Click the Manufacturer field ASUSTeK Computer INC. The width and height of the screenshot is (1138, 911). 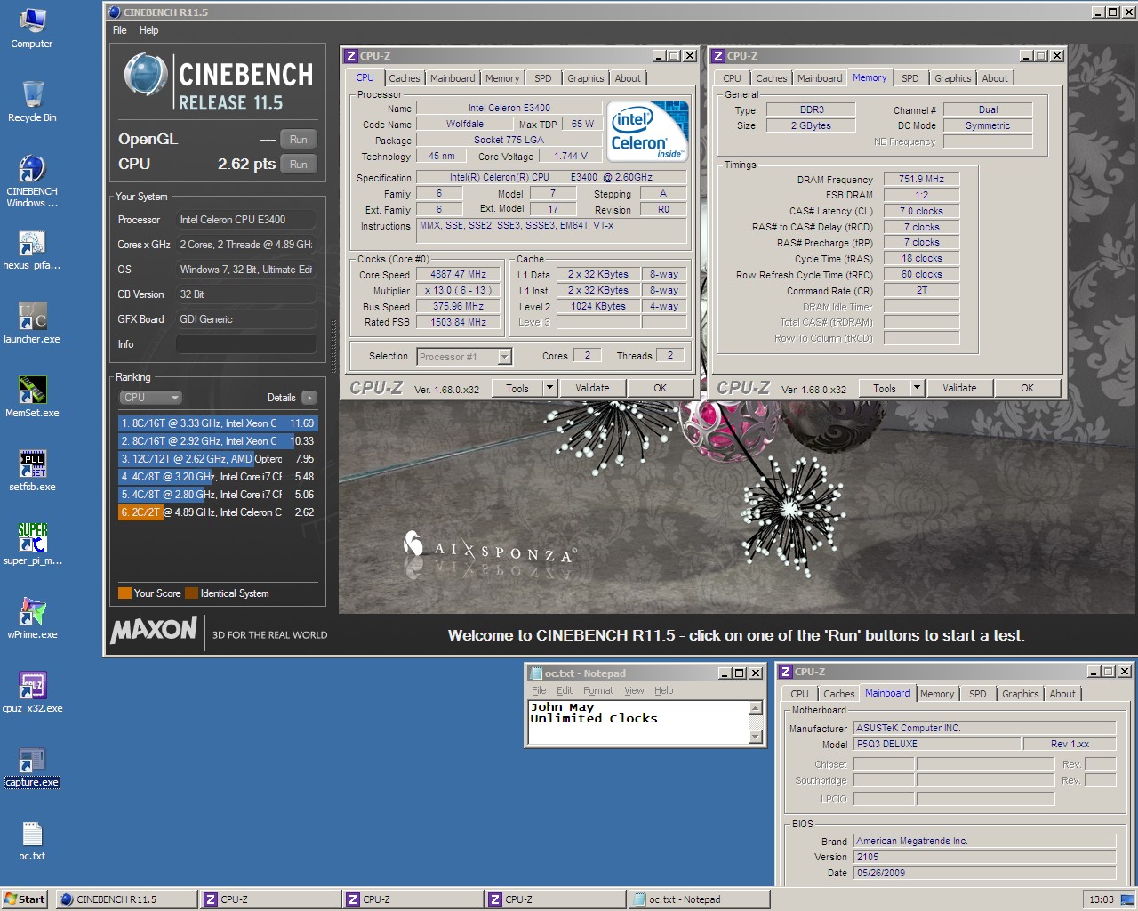click(984, 728)
